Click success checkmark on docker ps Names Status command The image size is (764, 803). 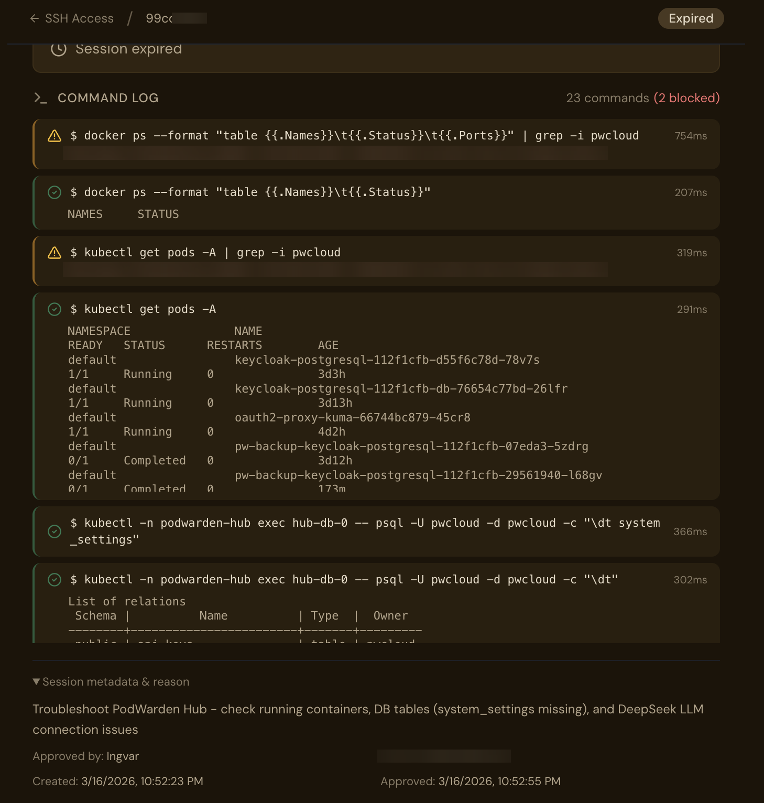click(54, 192)
